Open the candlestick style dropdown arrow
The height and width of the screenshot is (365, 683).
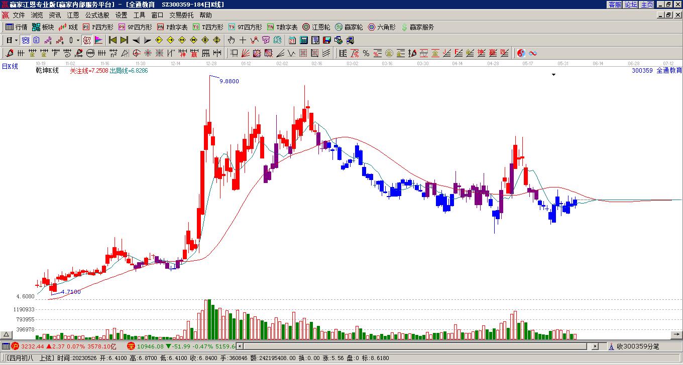click(x=78, y=40)
